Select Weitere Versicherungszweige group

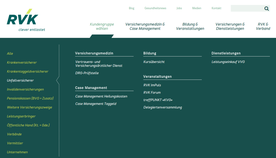(x=29, y=107)
